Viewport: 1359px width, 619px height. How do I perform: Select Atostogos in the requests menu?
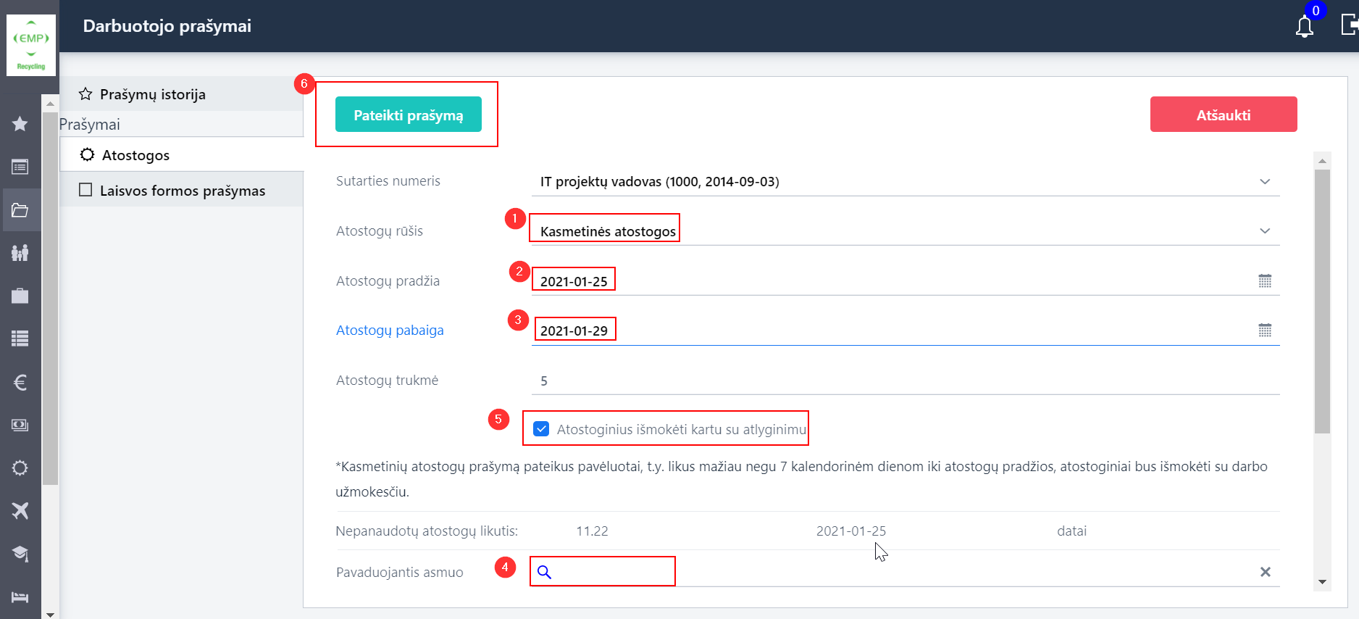pyautogui.click(x=135, y=155)
